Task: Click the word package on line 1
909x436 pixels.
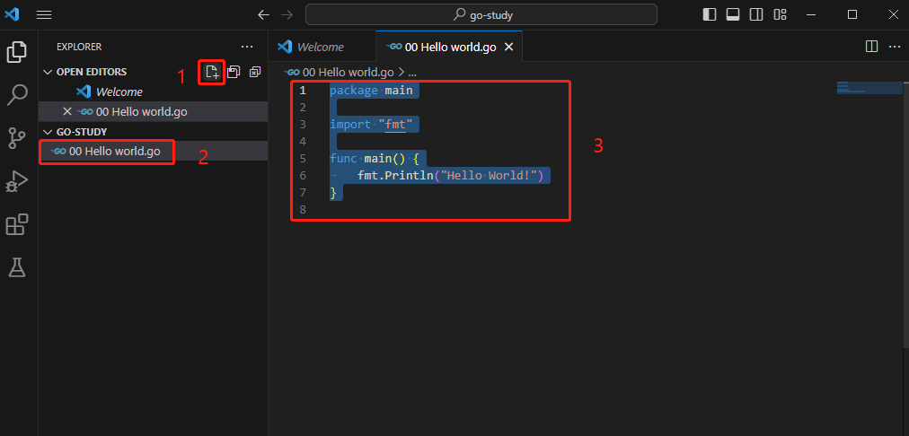Action: (x=354, y=91)
